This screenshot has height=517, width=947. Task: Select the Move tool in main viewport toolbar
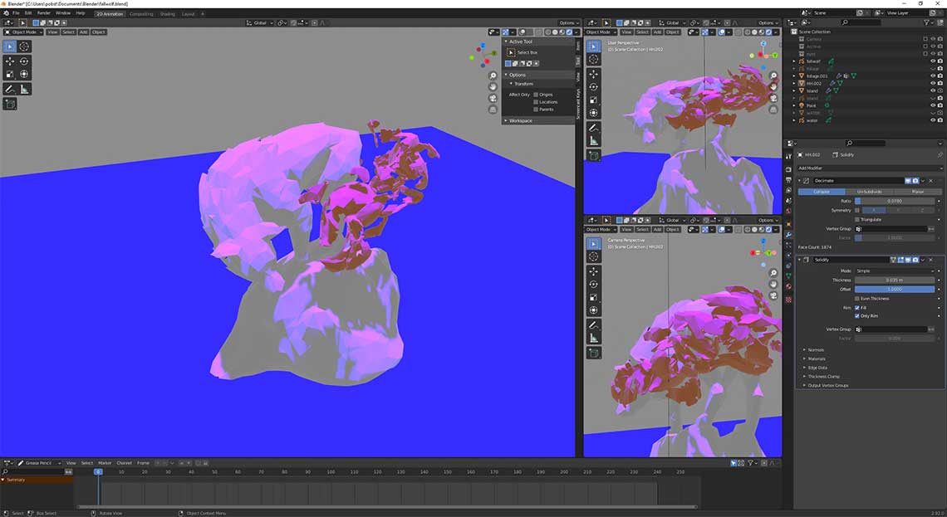coord(10,61)
